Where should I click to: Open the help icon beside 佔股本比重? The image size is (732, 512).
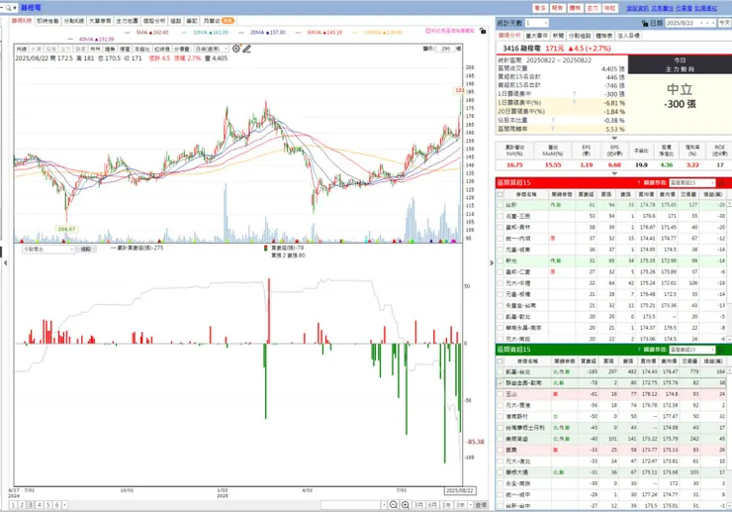[x=553, y=120]
